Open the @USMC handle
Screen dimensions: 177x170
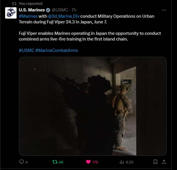coord(60,10)
